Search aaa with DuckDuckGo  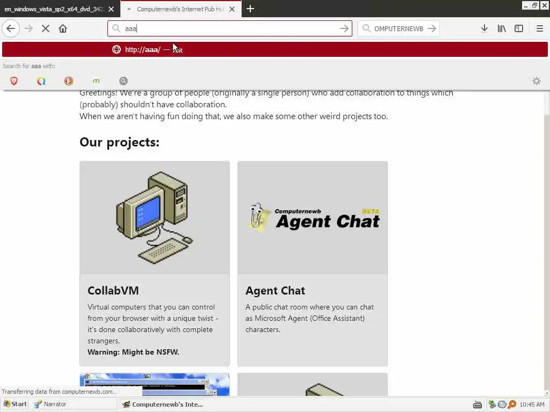[69, 81]
